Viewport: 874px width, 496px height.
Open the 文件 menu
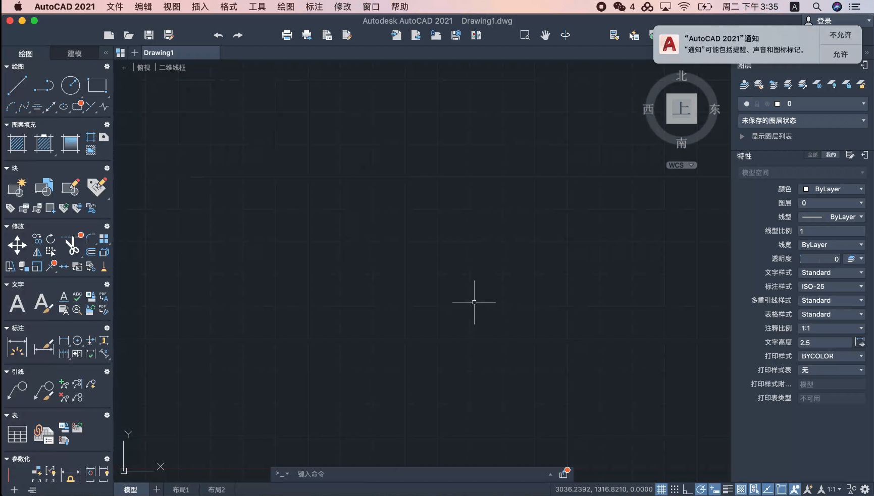(115, 7)
